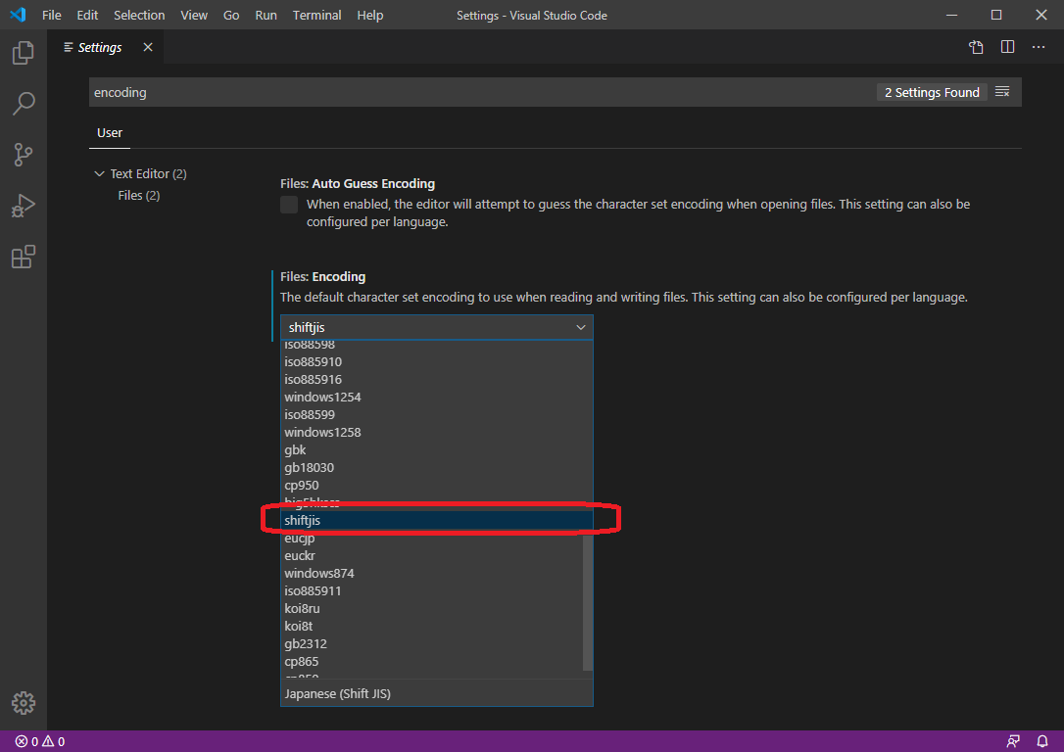Select the Settings editor tab

coord(105,47)
